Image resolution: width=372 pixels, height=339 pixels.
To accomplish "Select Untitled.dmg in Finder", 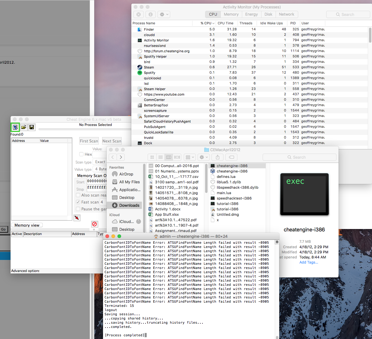I will pyautogui.click(x=228, y=215).
